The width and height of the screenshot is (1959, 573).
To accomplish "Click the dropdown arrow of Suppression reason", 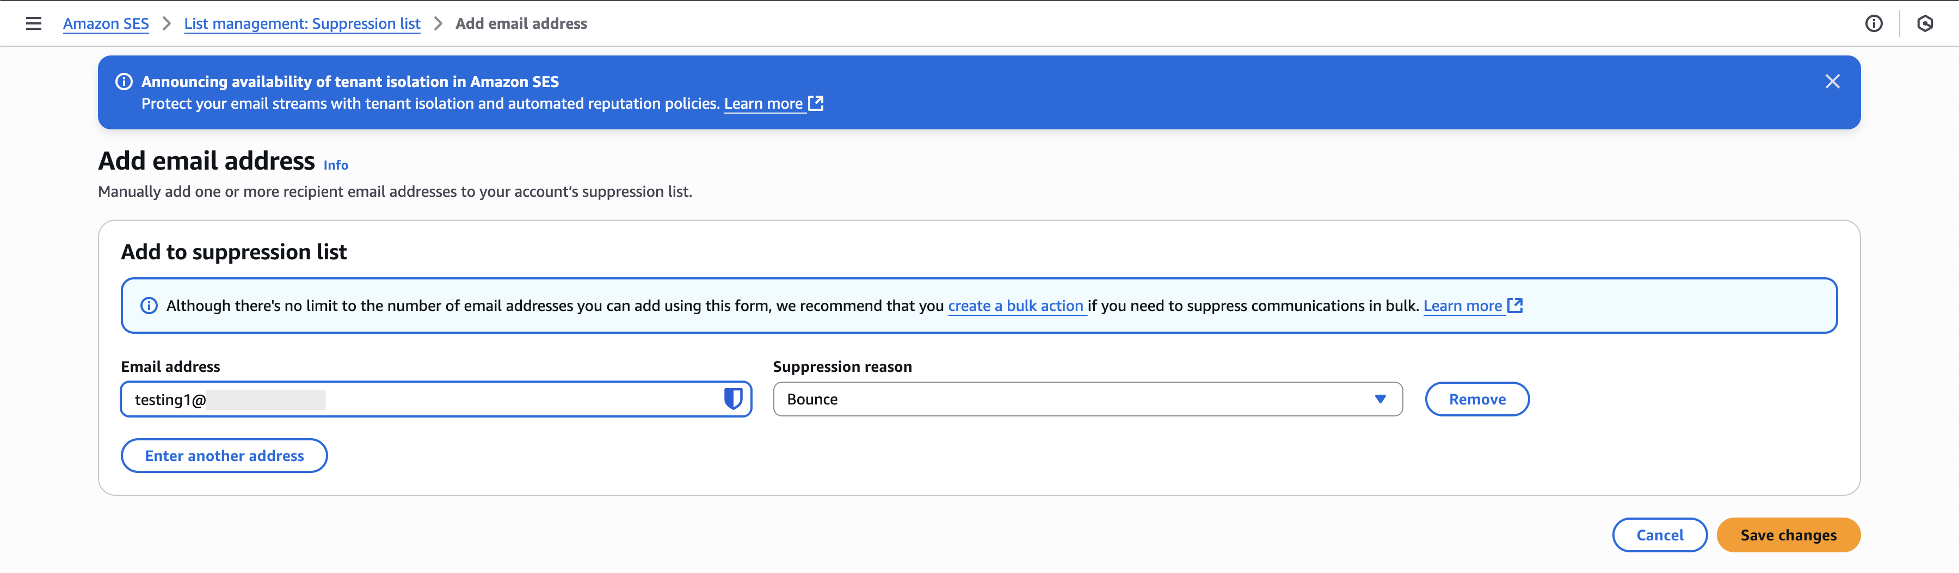I will (x=1379, y=399).
